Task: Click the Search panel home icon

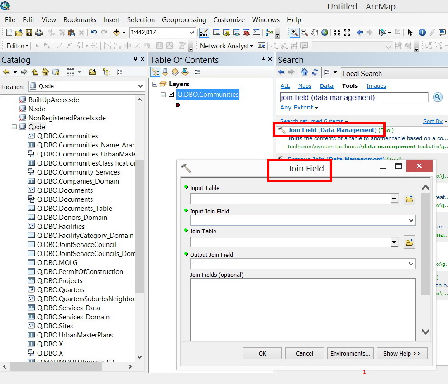Action: tap(305, 72)
